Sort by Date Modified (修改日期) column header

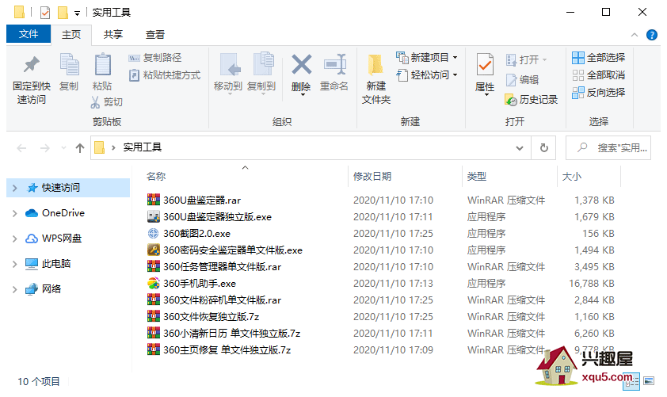(372, 177)
